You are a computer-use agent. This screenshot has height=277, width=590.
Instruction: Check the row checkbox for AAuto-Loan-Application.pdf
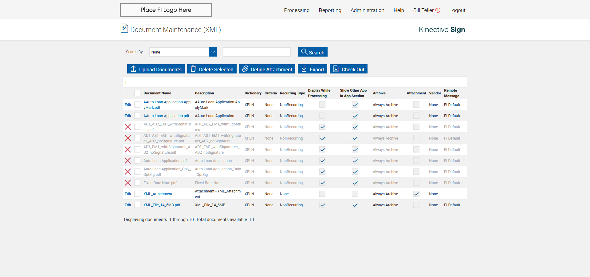(x=137, y=116)
